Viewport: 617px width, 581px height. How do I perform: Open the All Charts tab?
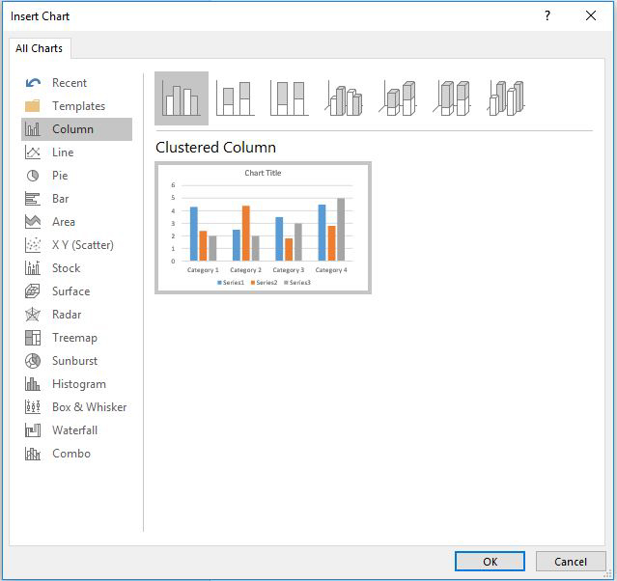coord(39,48)
